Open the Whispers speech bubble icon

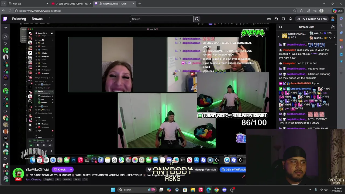point(283,19)
